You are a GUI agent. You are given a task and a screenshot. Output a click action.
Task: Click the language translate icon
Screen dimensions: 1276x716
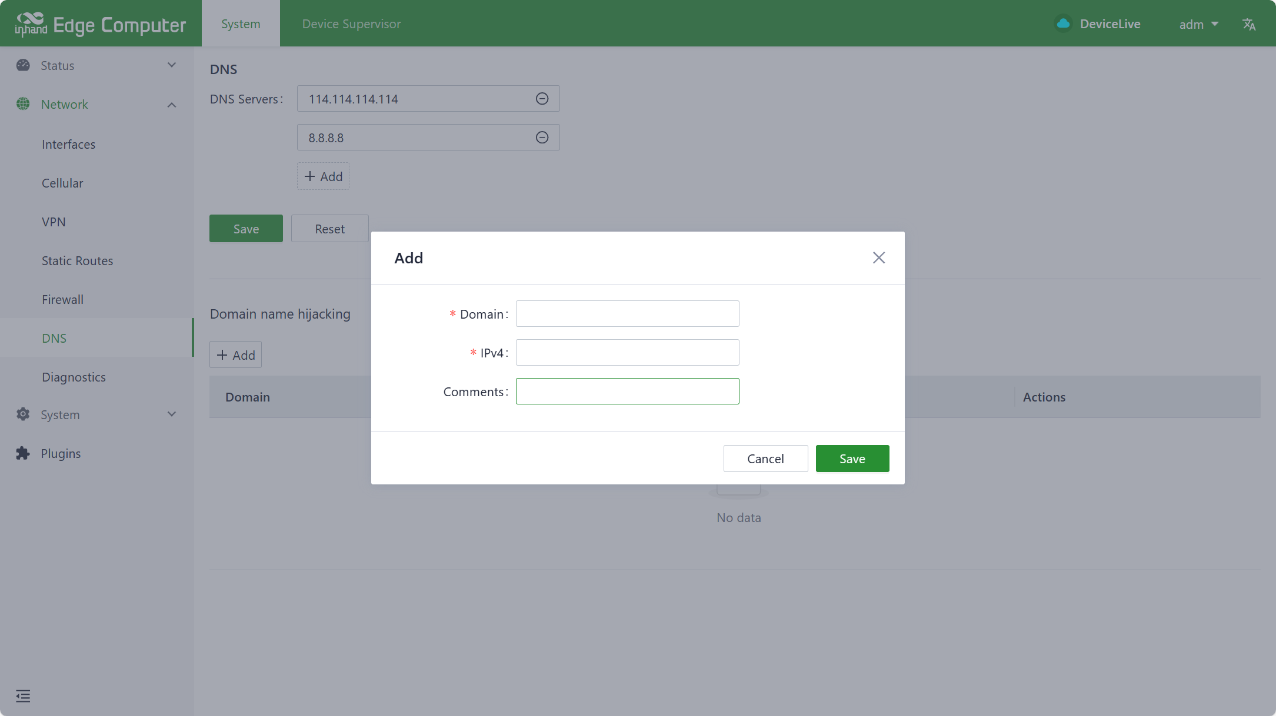tap(1248, 24)
